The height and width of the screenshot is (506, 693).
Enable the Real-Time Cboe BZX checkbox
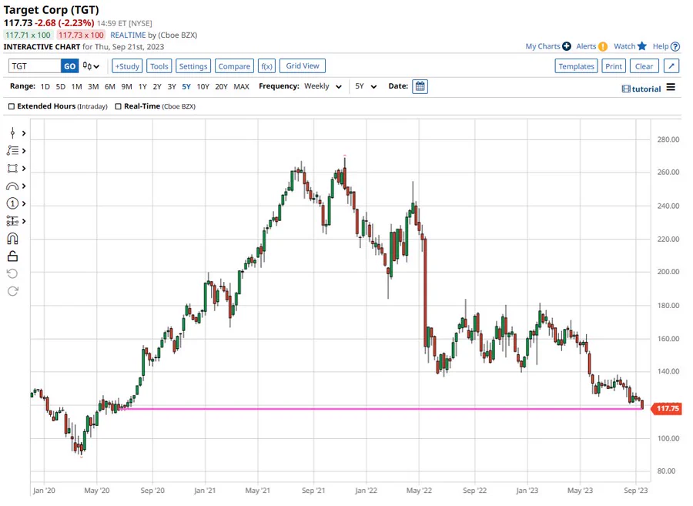(x=118, y=106)
